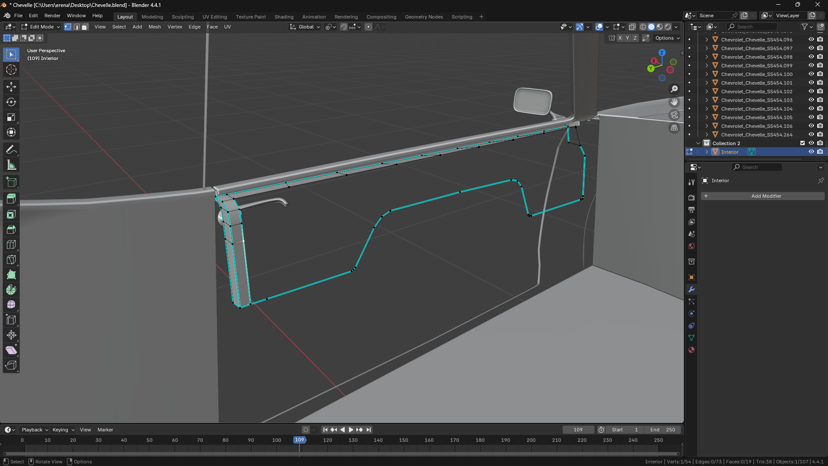Enable proportional editing
The height and width of the screenshot is (466, 828).
tap(368, 27)
